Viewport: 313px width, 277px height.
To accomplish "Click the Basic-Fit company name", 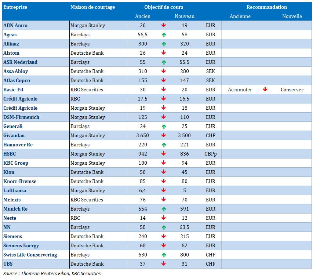I will [x=13, y=90].
